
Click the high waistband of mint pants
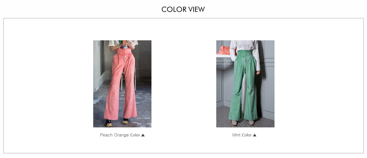pos(245,53)
